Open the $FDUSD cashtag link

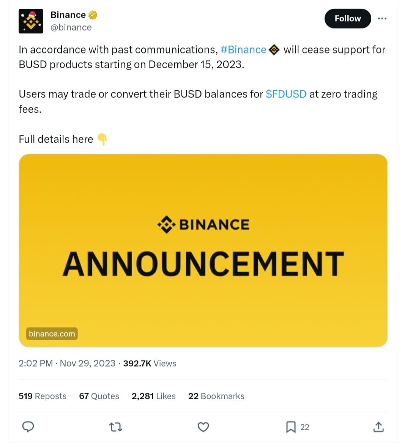click(x=286, y=94)
